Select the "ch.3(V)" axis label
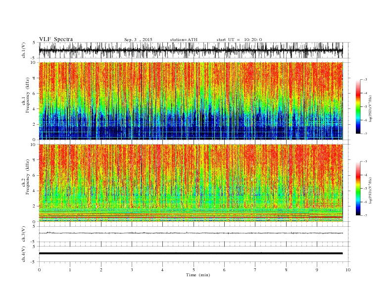The width and height of the screenshot is (392, 303). point(24,234)
